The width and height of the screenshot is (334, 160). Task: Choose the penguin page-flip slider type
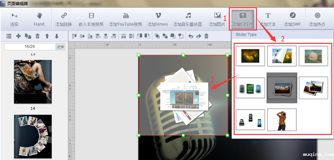coord(282,56)
